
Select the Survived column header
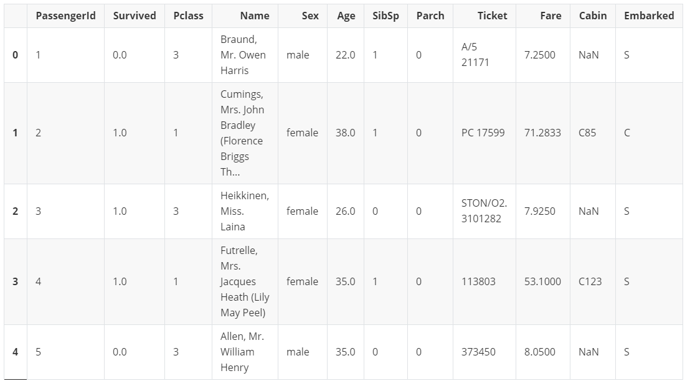(135, 16)
